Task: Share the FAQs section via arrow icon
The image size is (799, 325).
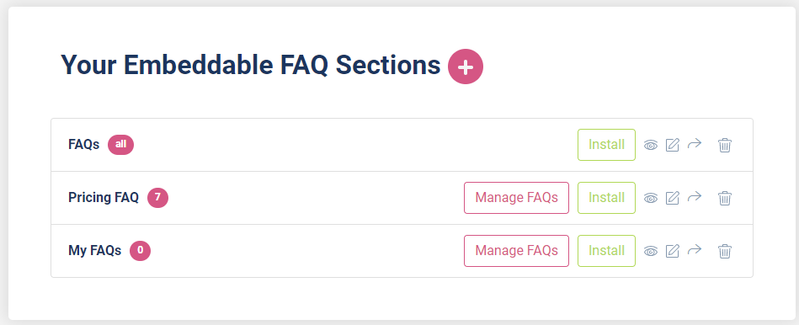Action: pyautogui.click(x=695, y=144)
